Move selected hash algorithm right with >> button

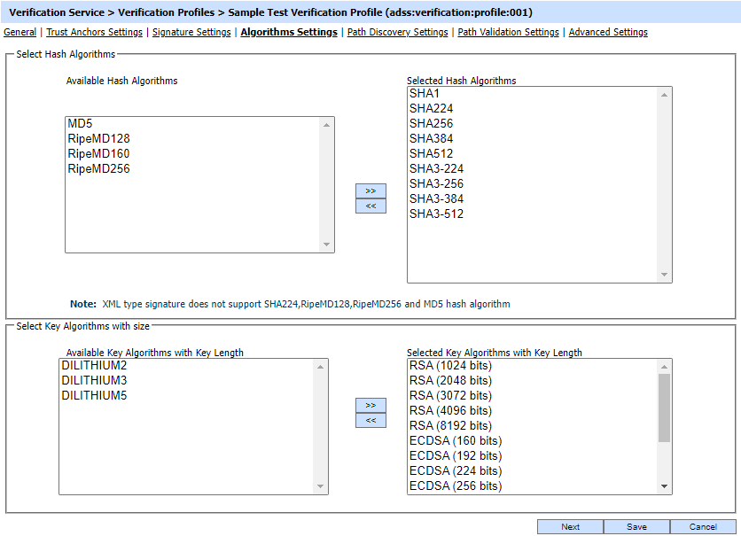[x=370, y=190]
